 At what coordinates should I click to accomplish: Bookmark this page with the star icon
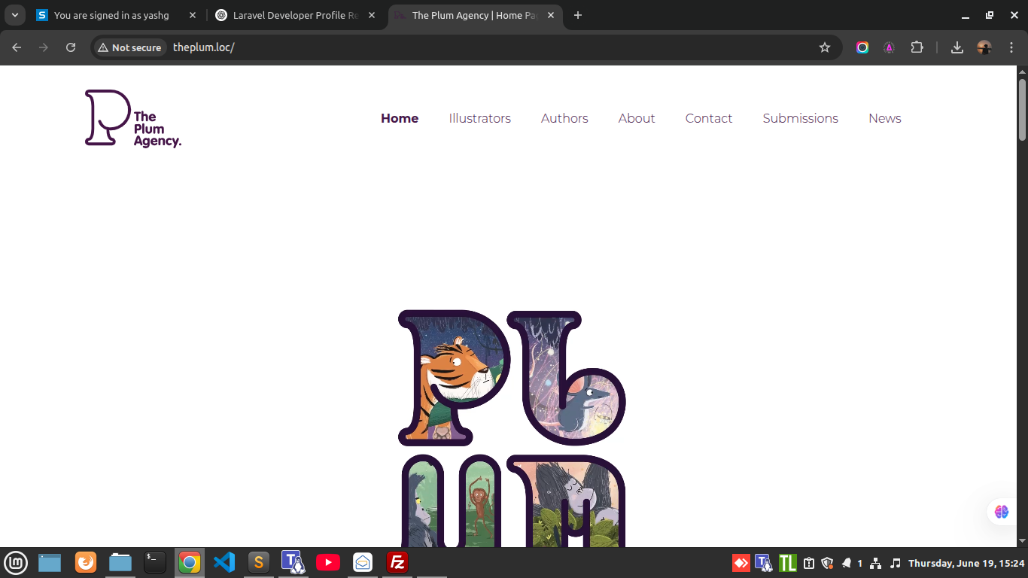pos(825,47)
